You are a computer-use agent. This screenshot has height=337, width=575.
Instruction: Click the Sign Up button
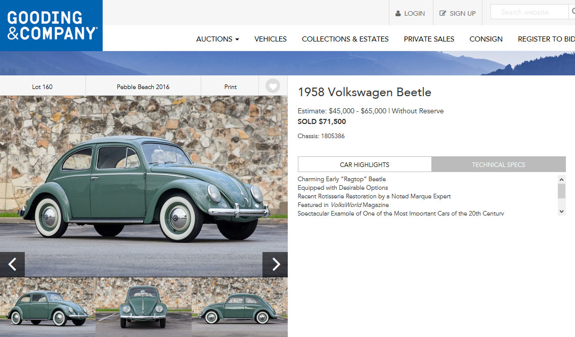tap(458, 13)
